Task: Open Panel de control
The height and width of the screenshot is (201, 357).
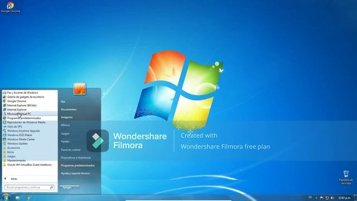Action: point(71,150)
